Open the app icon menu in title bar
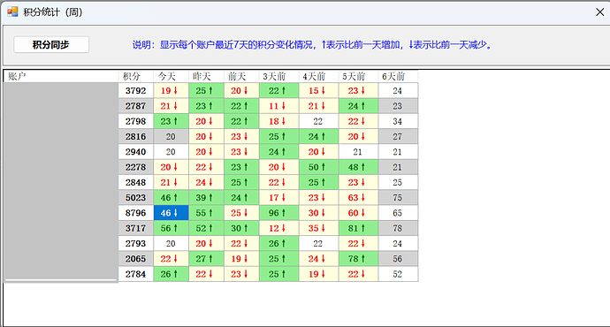The image size is (610, 327). click(x=12, y=12)
